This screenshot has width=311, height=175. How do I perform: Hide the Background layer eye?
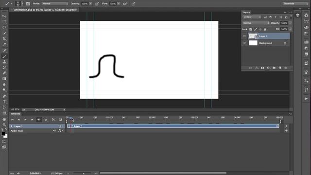pos(244,43)
